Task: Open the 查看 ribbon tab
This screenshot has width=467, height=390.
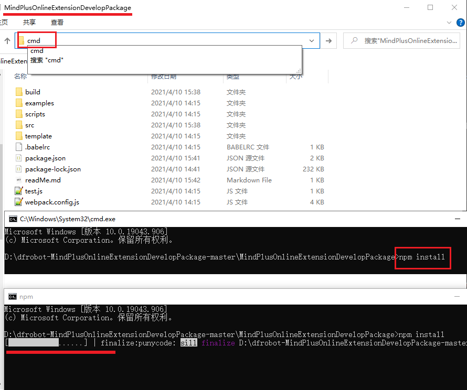Action: (x=57, y=23)
